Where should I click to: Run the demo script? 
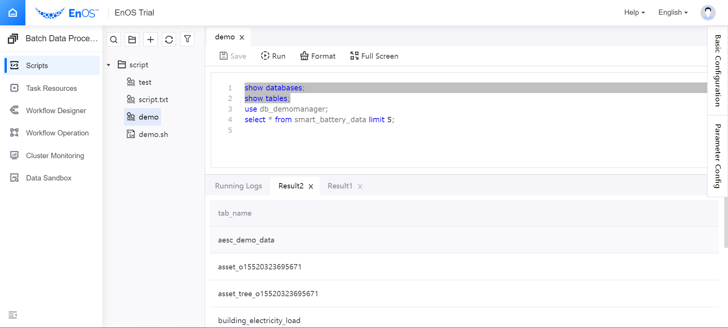273,56
